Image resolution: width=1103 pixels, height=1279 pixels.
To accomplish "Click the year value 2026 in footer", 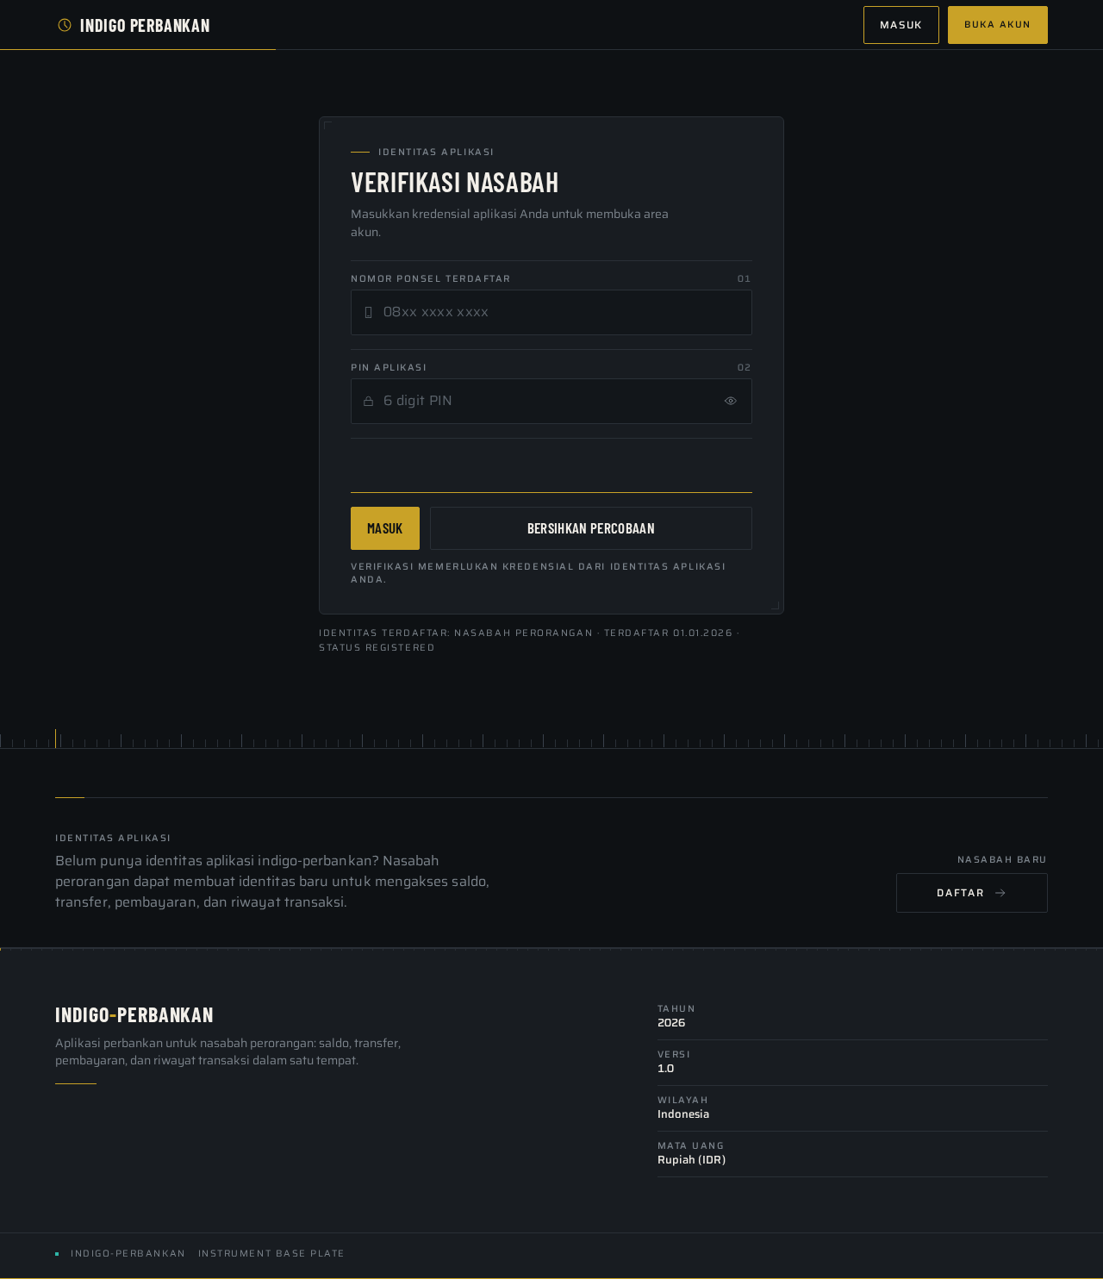I will pos(671,1022).
